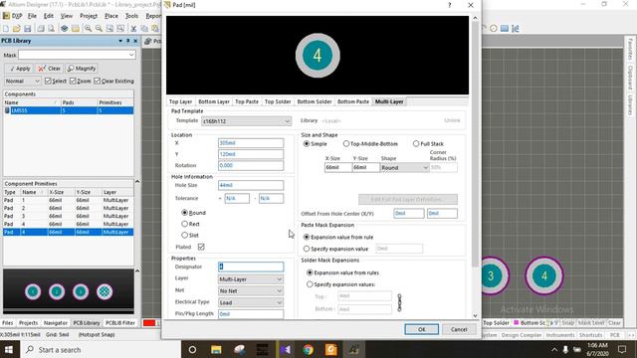The height and width of the screenshot is (358, 637).
Task: Click the Open folder toolbar icon
Action: [16, 29]
